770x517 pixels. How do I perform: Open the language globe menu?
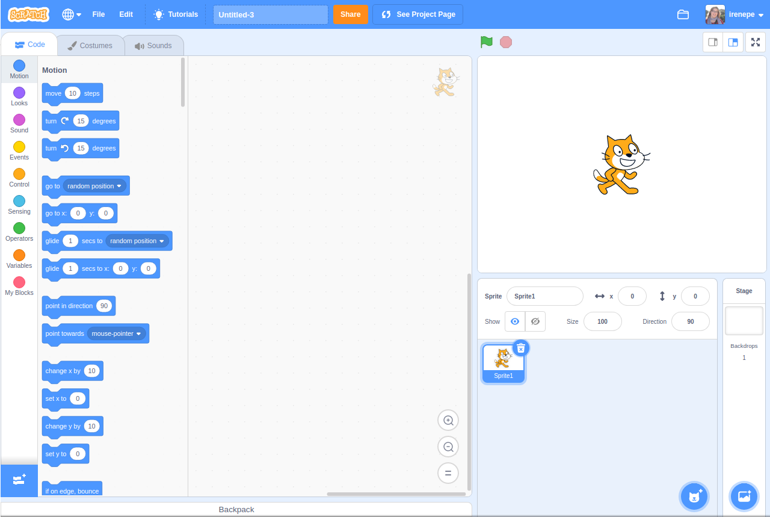click(x=72, y=14)
